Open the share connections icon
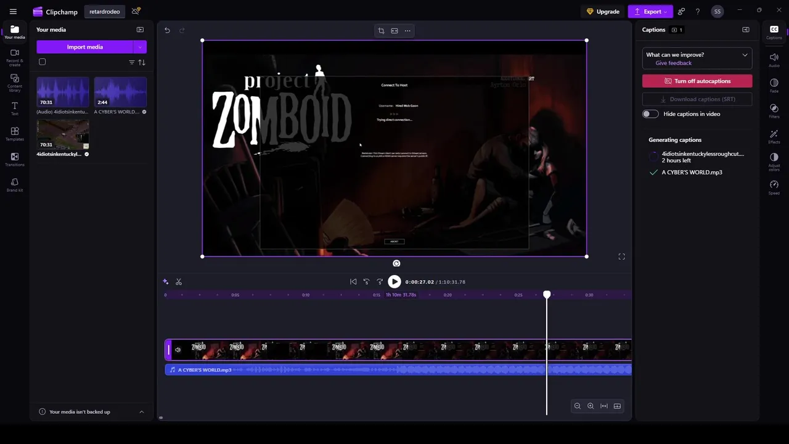Viewport: 789px width, 444px height. coord(681,12)
